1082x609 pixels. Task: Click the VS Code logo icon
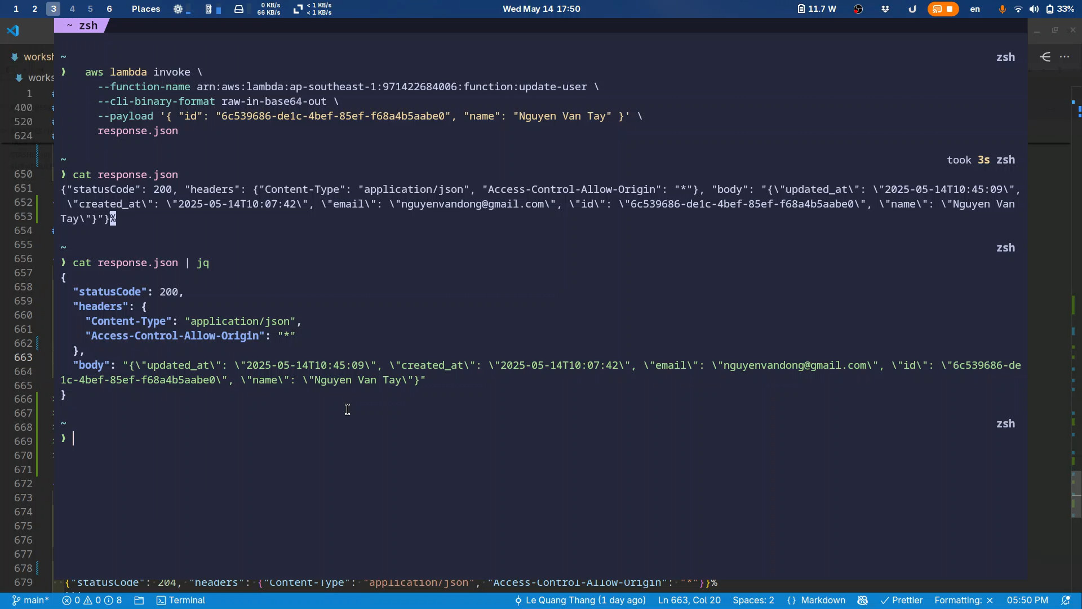[13, 30]
